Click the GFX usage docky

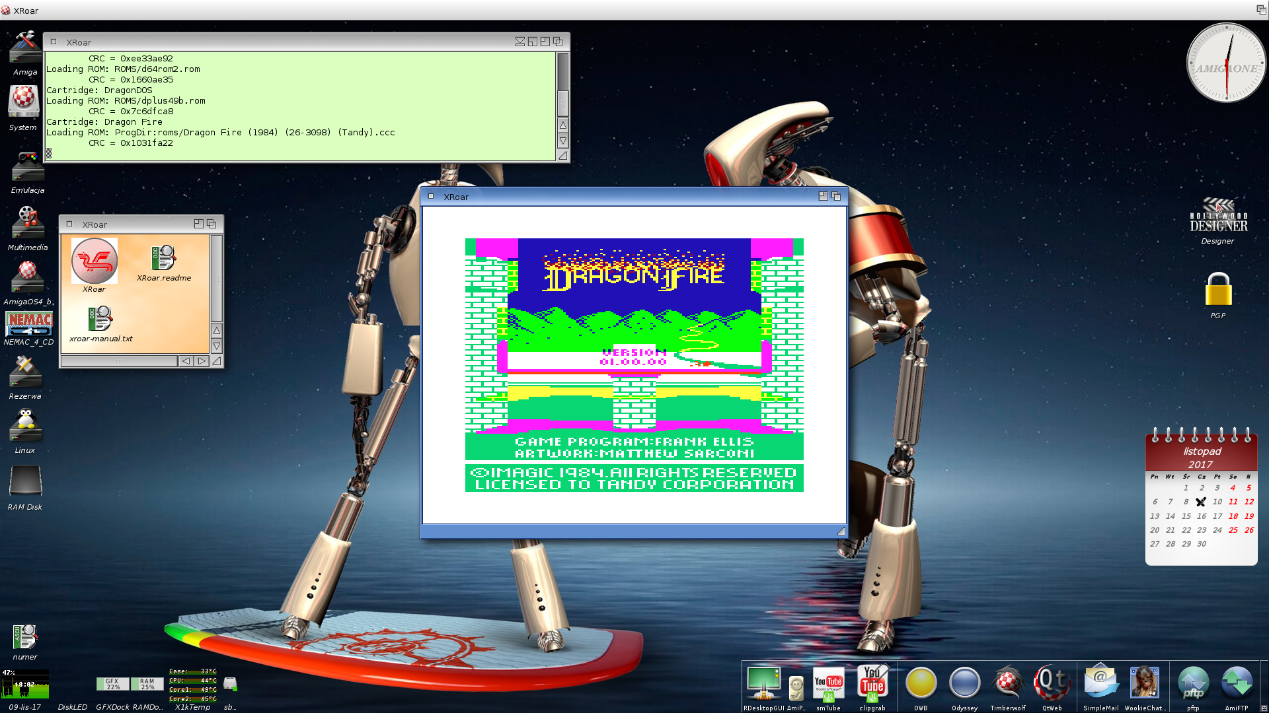(113, 684)
